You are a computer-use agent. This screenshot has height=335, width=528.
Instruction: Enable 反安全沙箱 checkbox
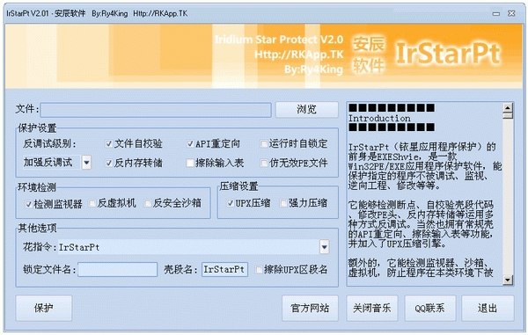tap(148, 203)
